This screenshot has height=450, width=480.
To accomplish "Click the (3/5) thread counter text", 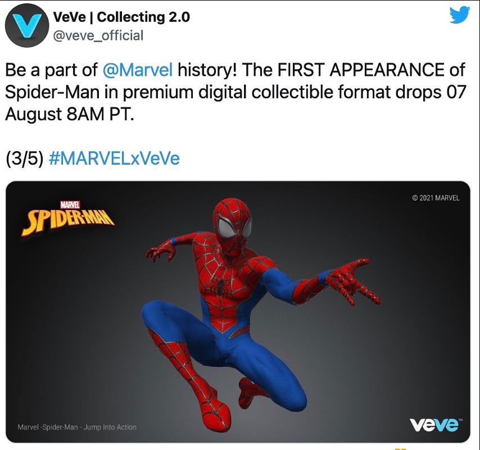I will (24, 158).
